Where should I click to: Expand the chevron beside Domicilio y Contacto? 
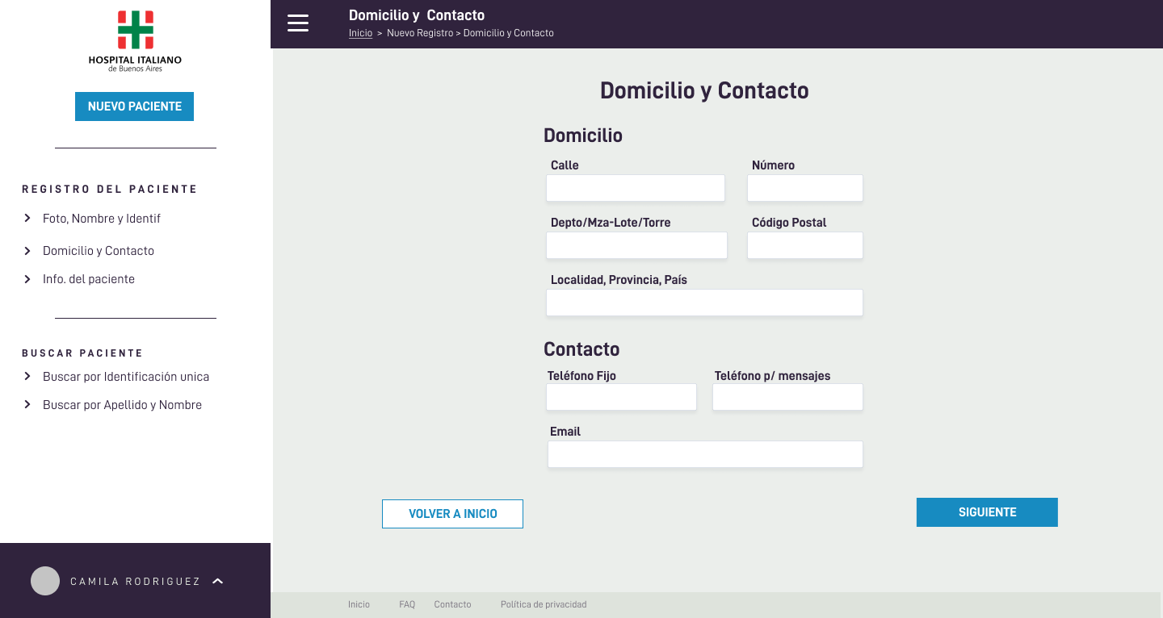tap(27, 251)
